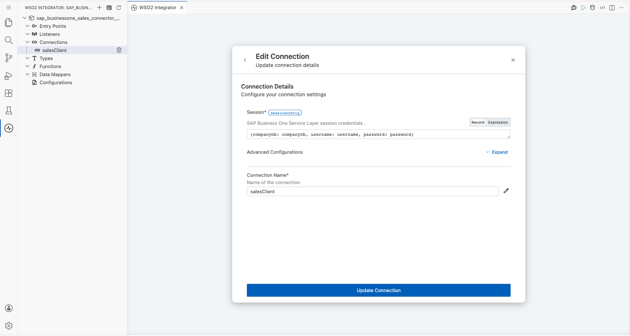
Task: Run the integration with play icon
Action: [583, 8]
